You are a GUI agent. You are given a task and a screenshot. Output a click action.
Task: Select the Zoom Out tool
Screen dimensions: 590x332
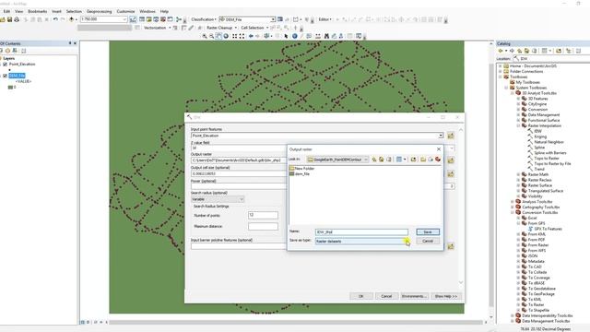[x=211, y=36]
